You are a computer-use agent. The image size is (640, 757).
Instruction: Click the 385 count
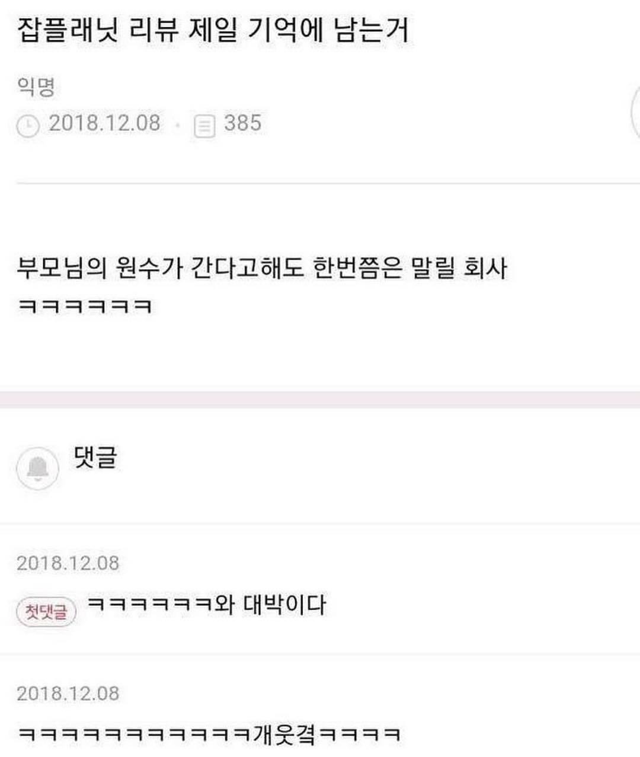[242, 123]
